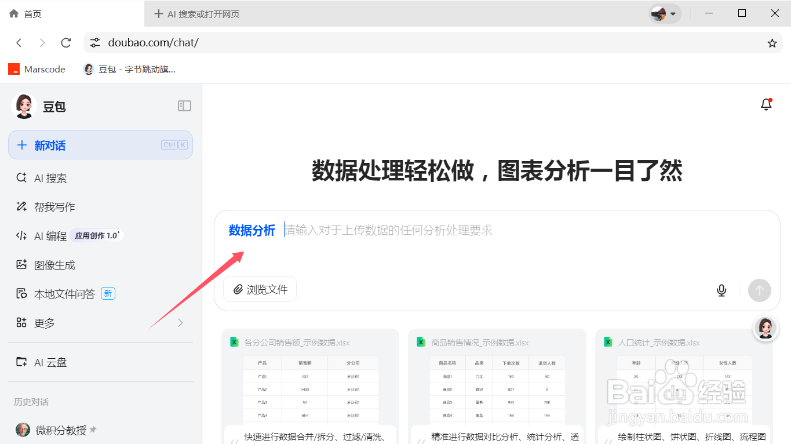This screenshot has height=444, width=791.
Task: Expand the 更多 menu chevron
Action: click(x=180, y=323)
